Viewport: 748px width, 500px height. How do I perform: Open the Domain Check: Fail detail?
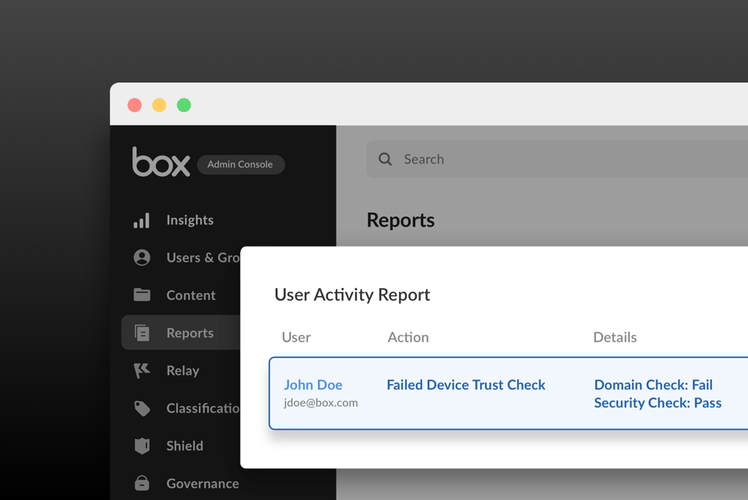[653, 385]
